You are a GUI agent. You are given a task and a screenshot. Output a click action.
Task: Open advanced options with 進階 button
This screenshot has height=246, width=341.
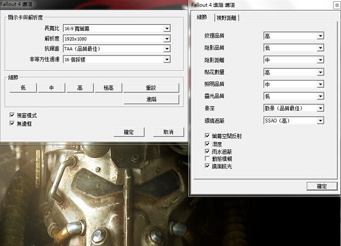coord(152,99)
